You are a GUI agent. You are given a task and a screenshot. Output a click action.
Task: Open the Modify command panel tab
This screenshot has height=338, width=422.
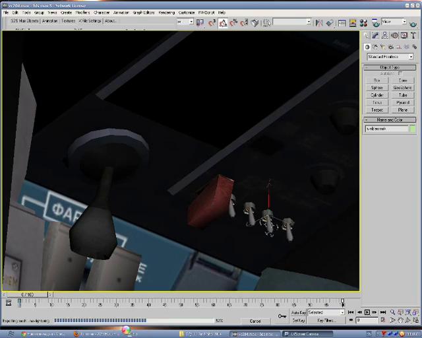point(376,35)
